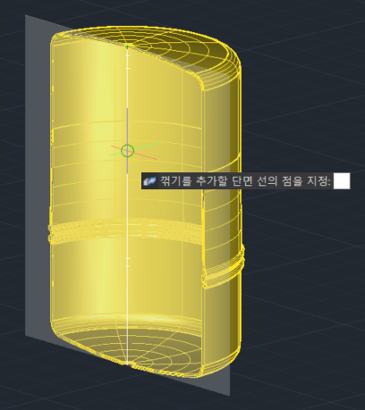Screen dimensions: 365x410
Task: Click the white vertical section line below the ribbed band
Action: [x=128, y=297]
